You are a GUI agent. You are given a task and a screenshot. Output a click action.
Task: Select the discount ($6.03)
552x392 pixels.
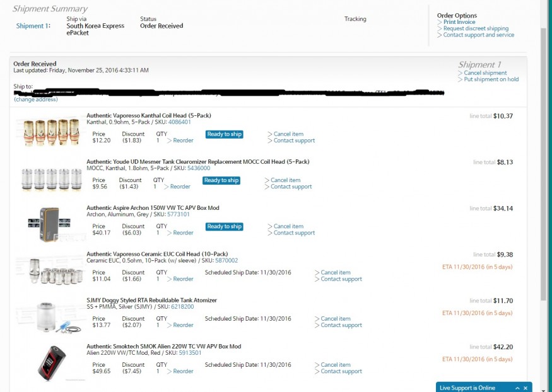[132, 233]
